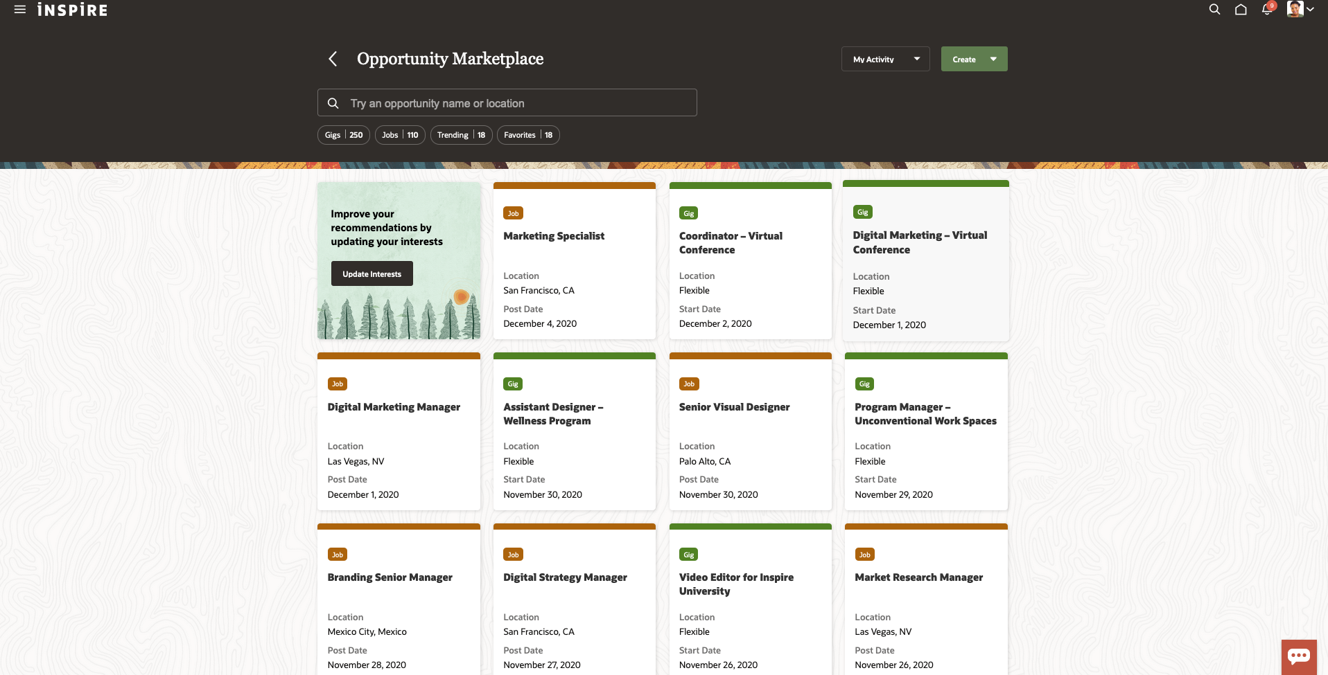Toggle the Jobs 110 filter chip
The width and height of the screenshot is (1328, 675).
(400, 135)
